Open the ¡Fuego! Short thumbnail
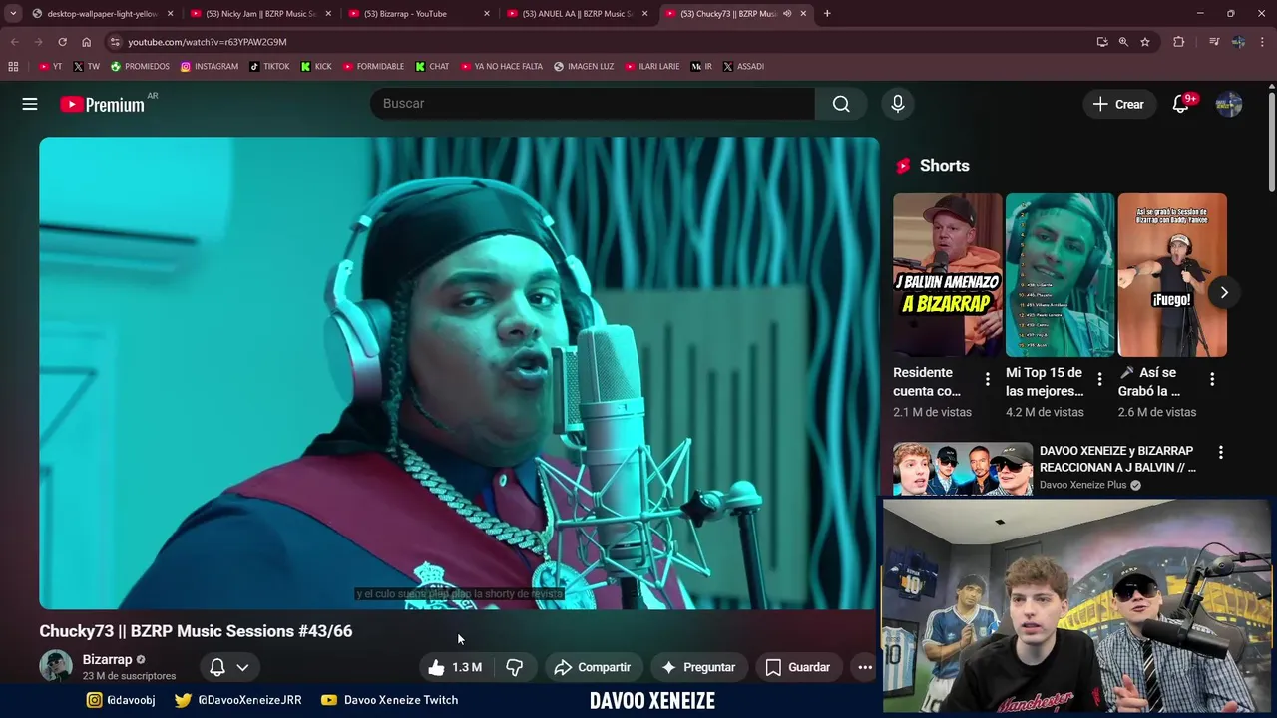Viewport: 1277px width, 718px height. pyautogui.click(x=1172, y=275)
